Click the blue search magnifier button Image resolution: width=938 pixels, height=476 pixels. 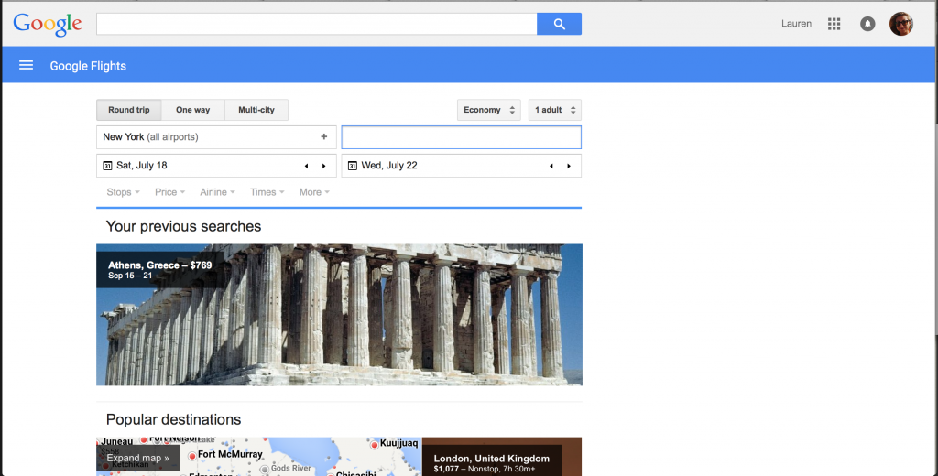559,24
